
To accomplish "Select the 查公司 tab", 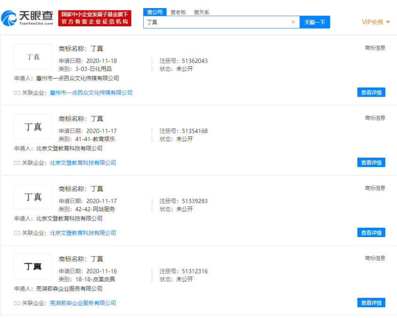I will click(x=155, y=12).
